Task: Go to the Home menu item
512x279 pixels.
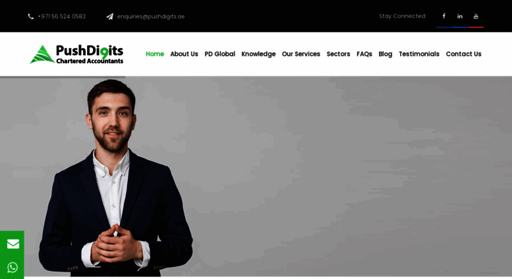Action: pyautogui.click(x=155, y=54)
